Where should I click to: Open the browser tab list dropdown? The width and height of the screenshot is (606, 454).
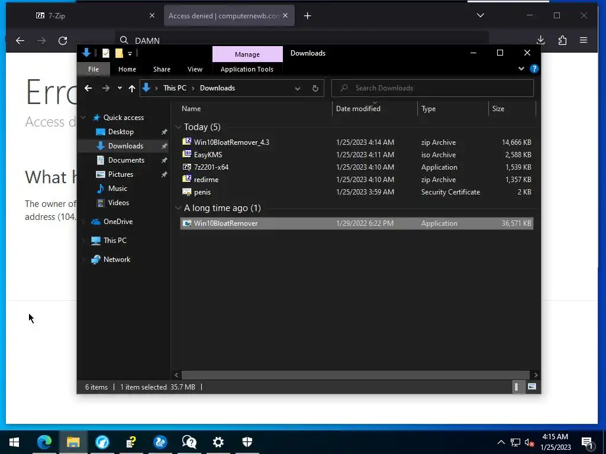click(x=481, y=15)
